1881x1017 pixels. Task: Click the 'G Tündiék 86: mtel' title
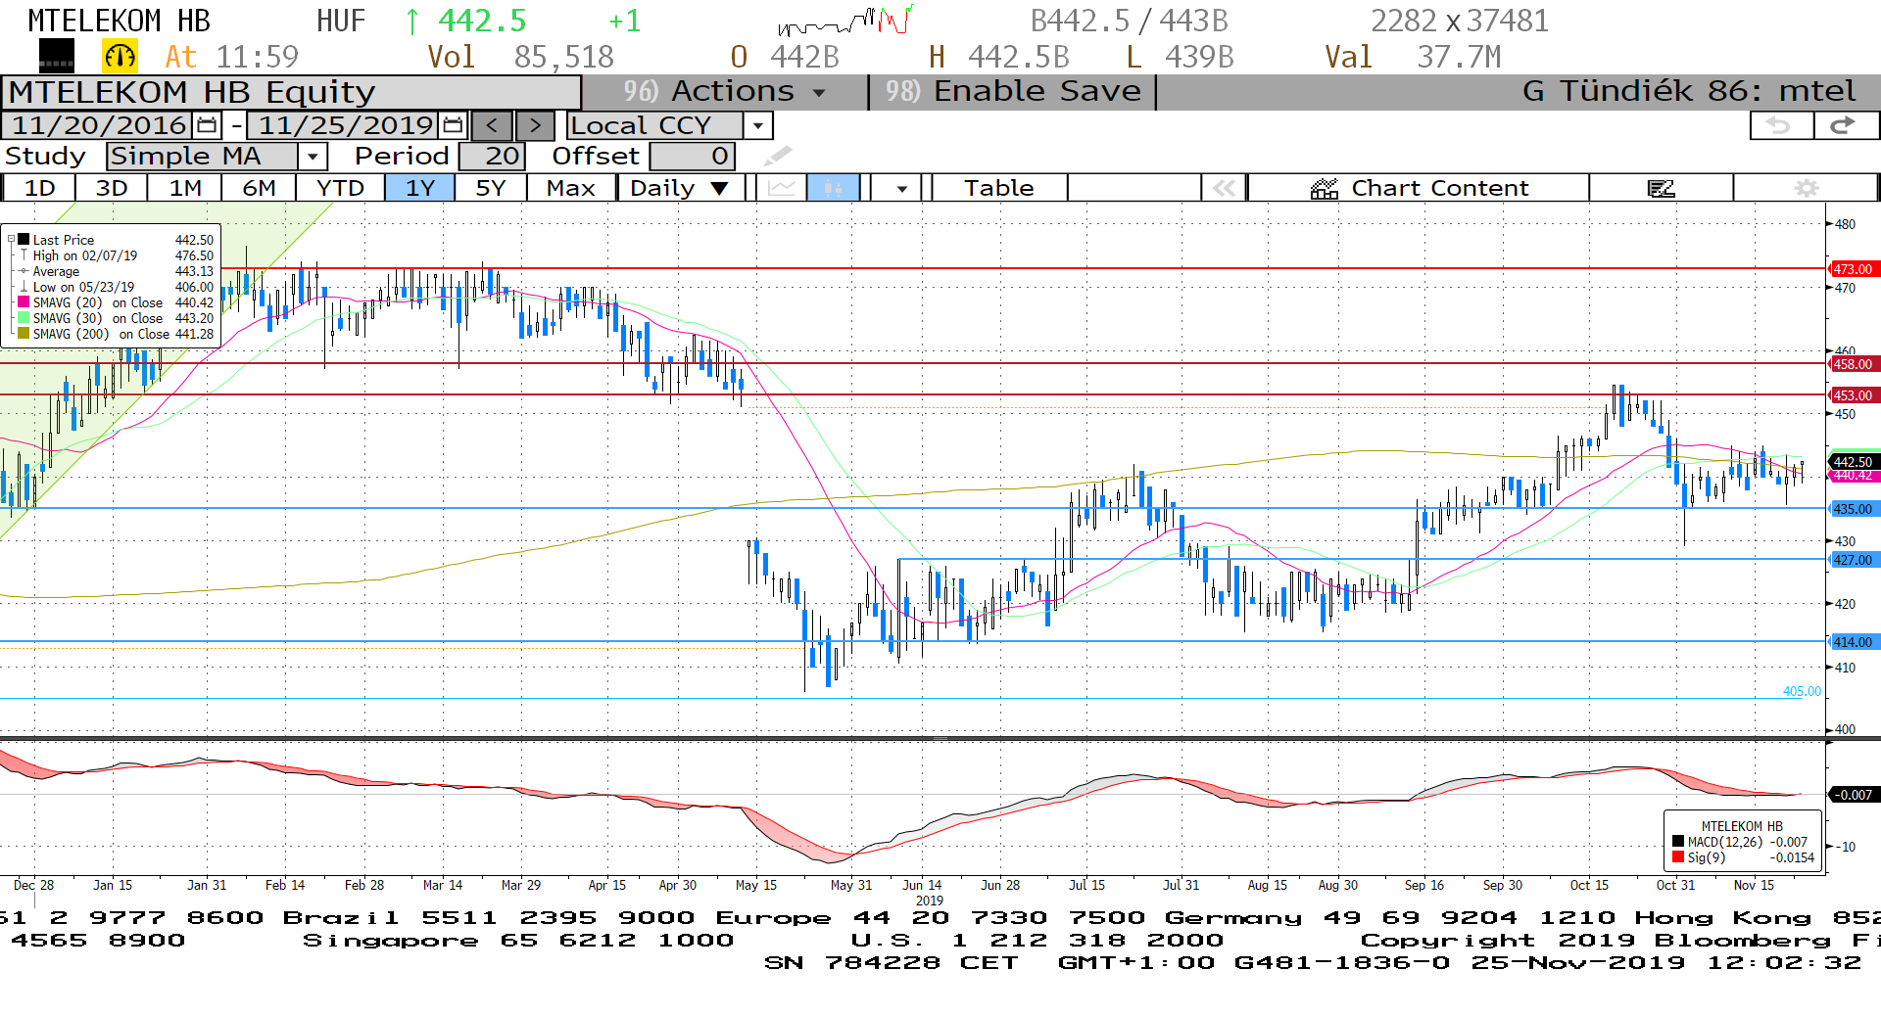(1689, 92)
